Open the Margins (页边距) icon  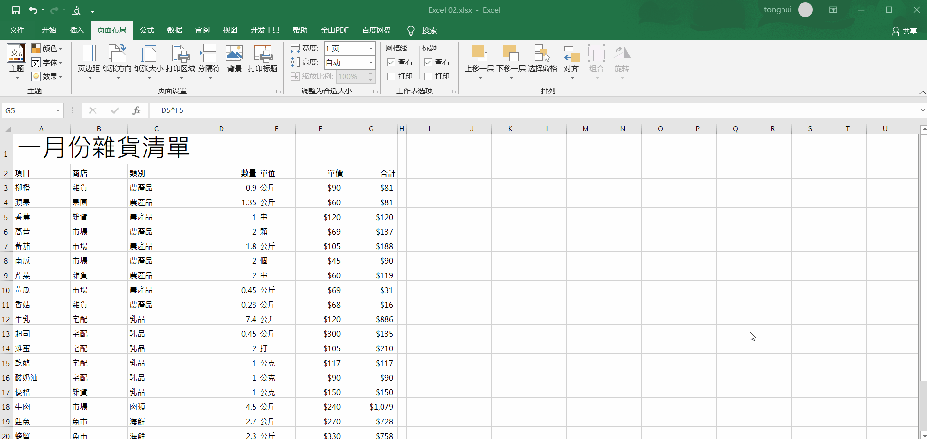(x=89, y=53)
